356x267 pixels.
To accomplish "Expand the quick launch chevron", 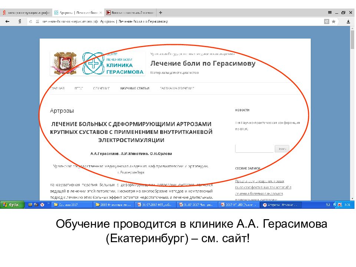I will 48,204.
